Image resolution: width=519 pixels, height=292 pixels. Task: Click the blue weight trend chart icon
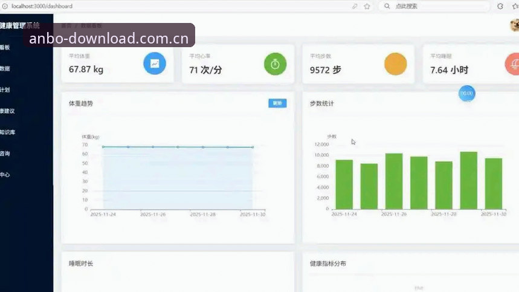[155, 63]
